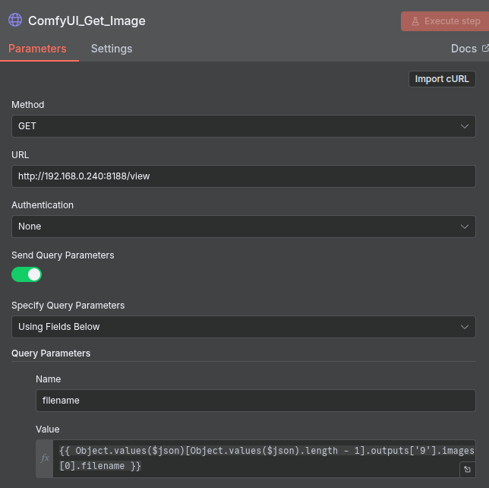The image size is (489, 488).
Task: Click the fx expression icon beside Value
Action: pos(45,458)
